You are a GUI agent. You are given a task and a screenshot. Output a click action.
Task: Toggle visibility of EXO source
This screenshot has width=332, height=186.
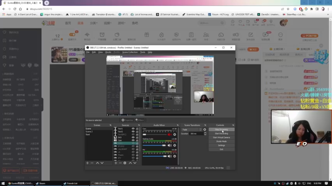133,138
